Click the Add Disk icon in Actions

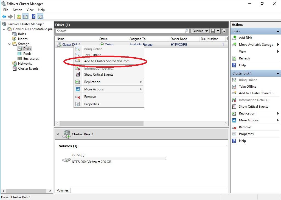234,38
